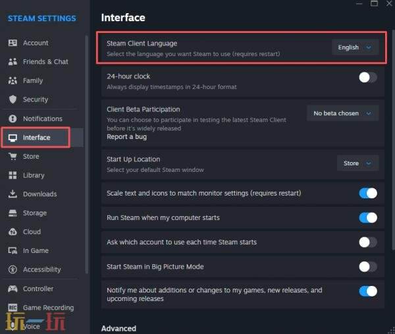The width and height of the screenshot is (395, 334).
Task: Click the Account card icon in sidebar
Action: pos(13,43)
